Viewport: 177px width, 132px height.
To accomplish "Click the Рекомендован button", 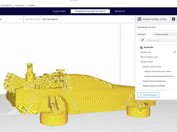I will click(x=148, y=95).
